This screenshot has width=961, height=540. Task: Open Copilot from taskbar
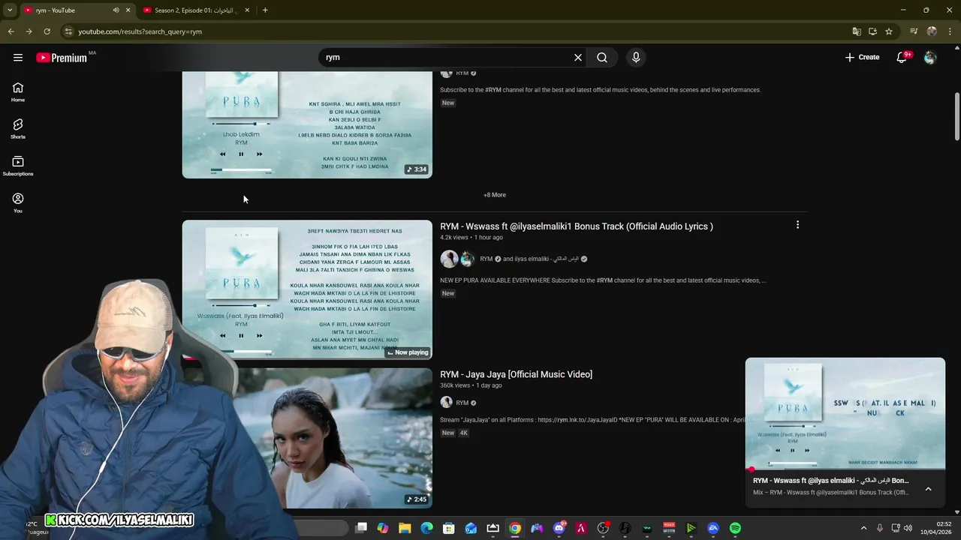click(x=383, y=528)
